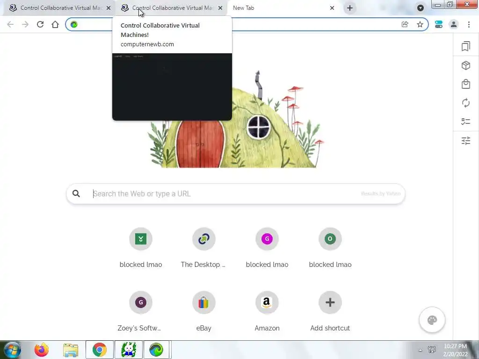Bookmark this page with the star
The width and height of the screenshot is (479, 359).
(420, 24)
